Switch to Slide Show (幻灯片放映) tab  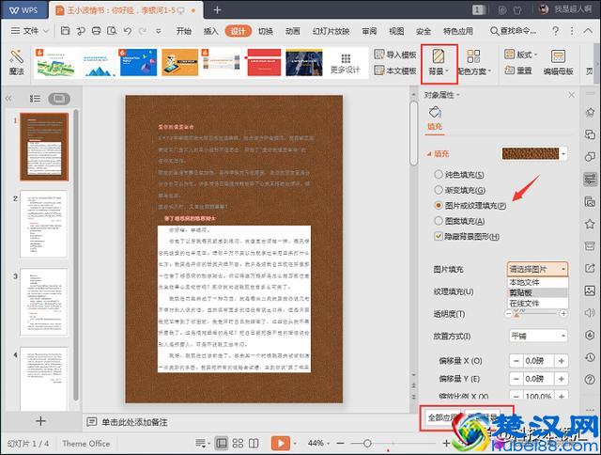[x=331, y=31]
